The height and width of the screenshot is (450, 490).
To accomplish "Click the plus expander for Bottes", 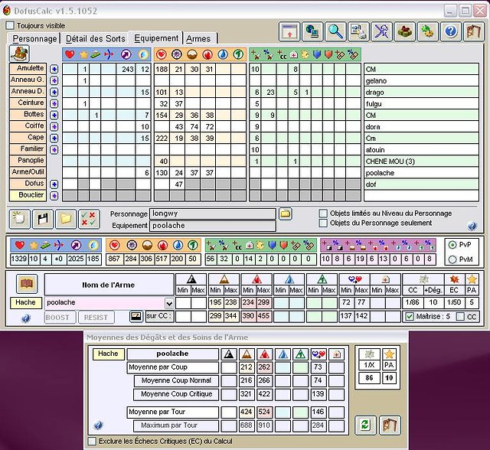I will 54,115.
